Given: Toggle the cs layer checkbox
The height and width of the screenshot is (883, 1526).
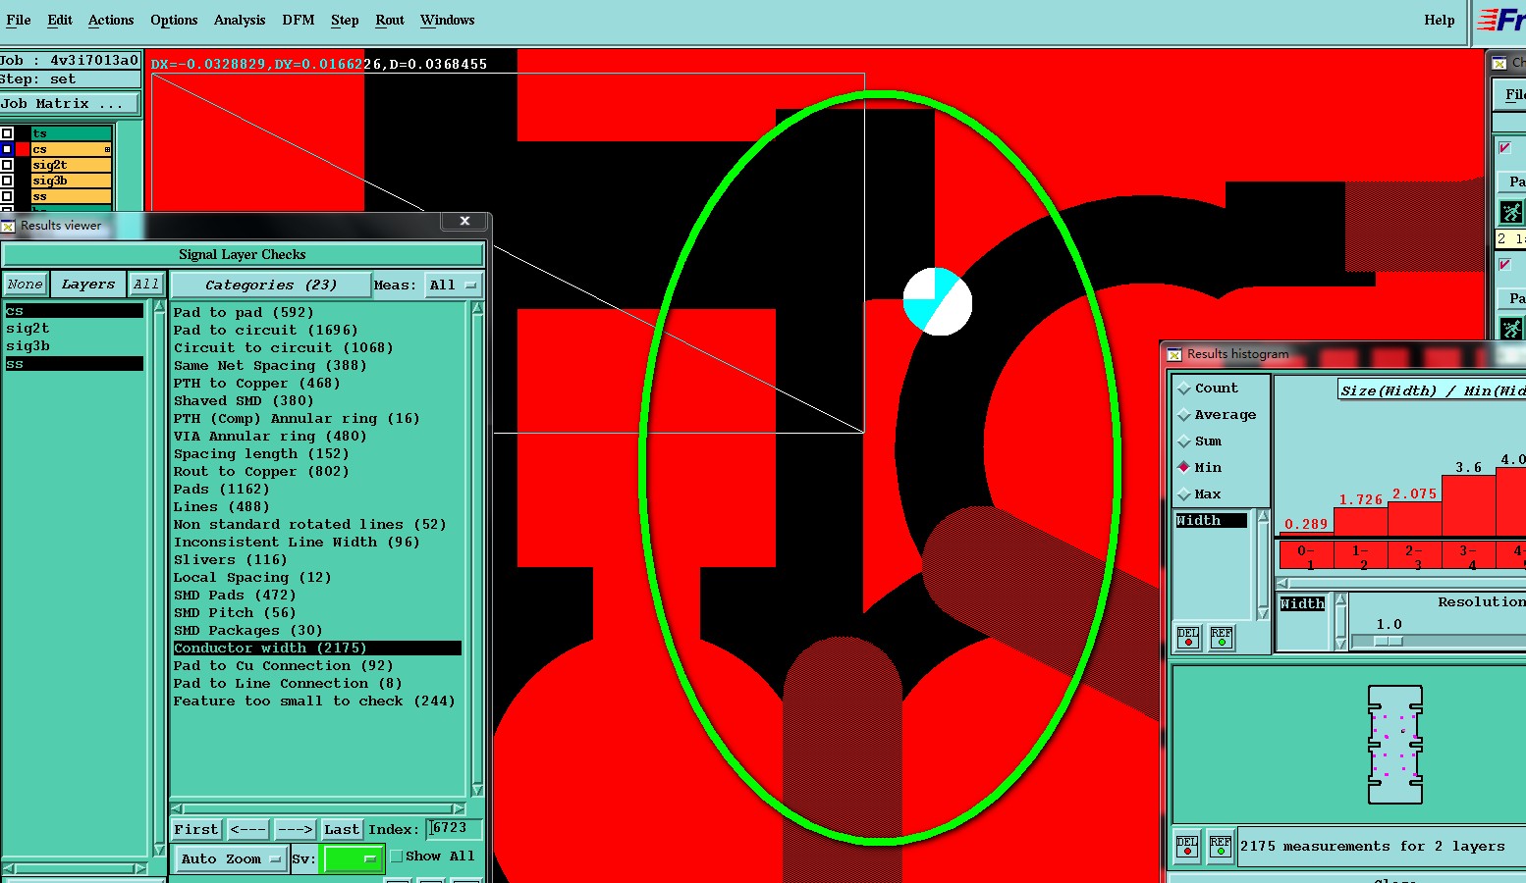Looking at the screenshot, I should [x=7, y=149].
